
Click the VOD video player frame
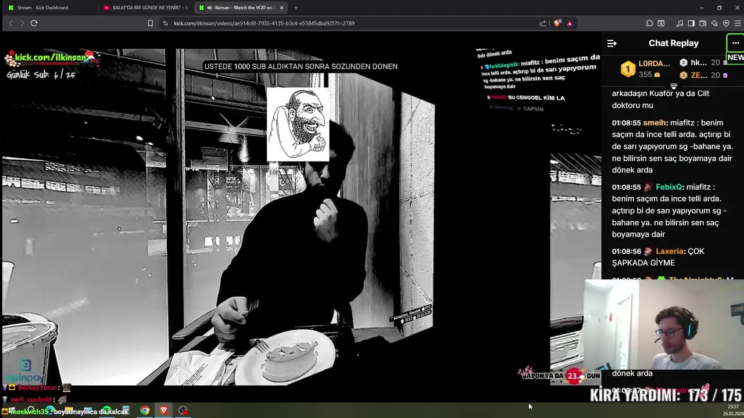[x=301, y=217]
